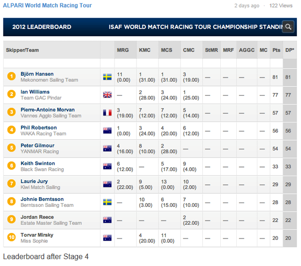Click the DP* column header

(289, 50)
